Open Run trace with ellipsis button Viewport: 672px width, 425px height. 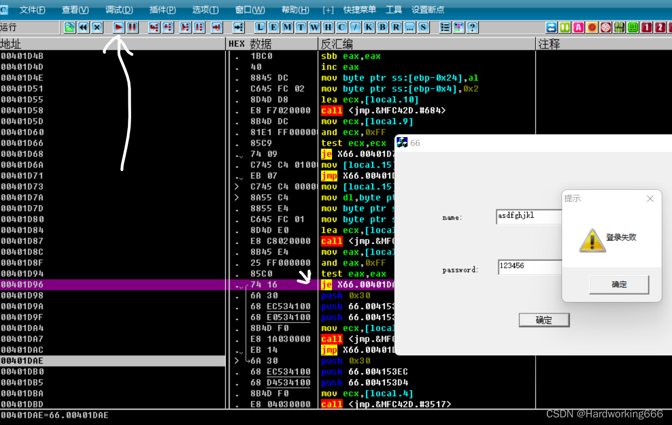click(410, 27)
